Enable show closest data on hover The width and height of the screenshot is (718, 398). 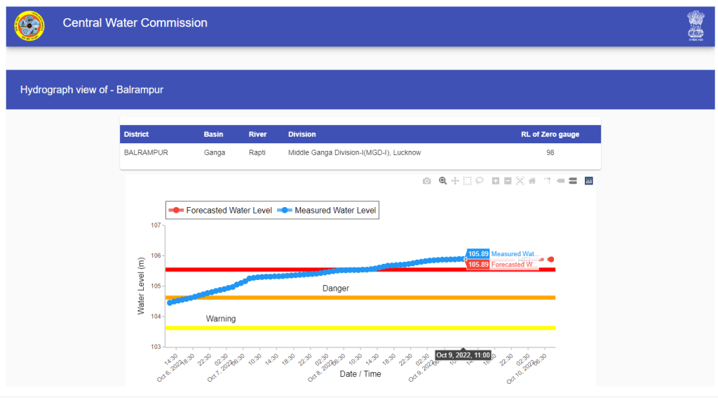(561, 181)
